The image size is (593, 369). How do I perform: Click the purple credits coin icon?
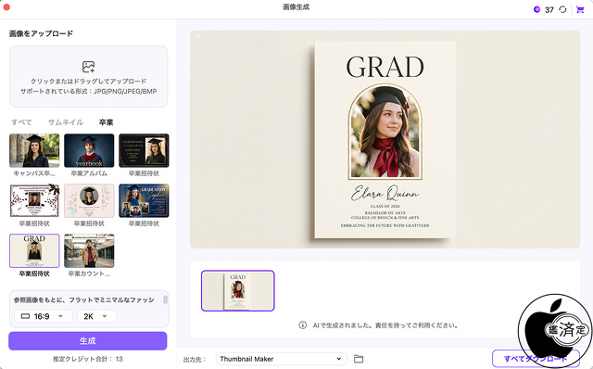tap(536, 9)
